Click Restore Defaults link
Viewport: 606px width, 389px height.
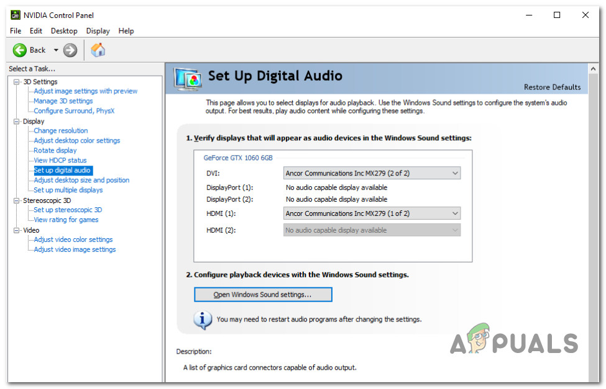[x=552, y=87]
